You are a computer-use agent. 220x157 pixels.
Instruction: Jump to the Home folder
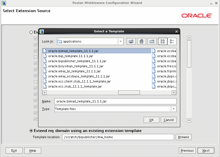coord(141,41)
